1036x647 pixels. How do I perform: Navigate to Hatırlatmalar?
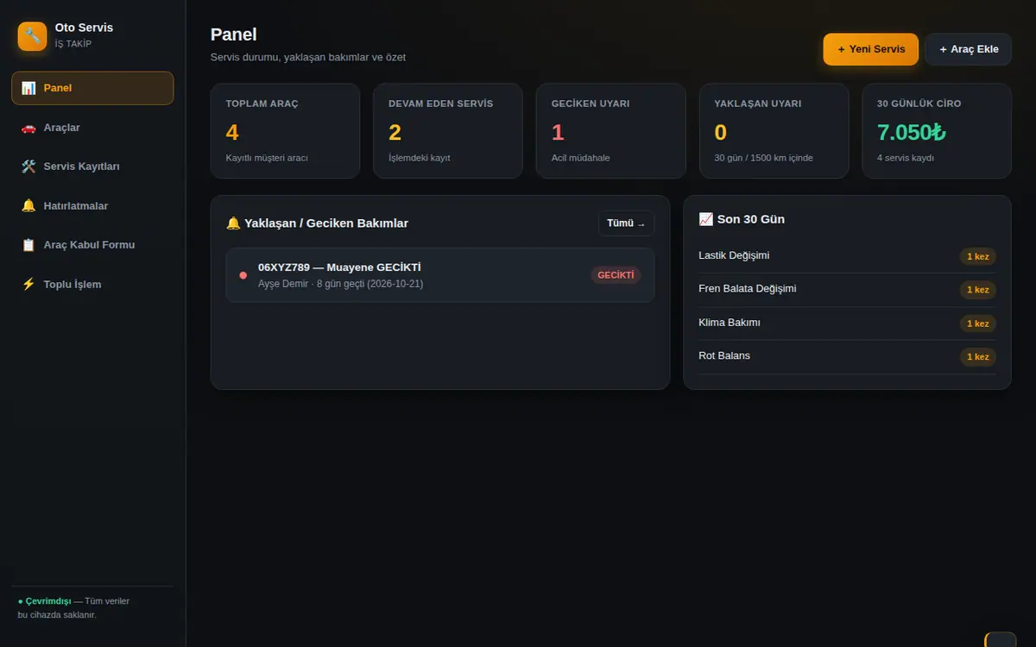click(x=92, y=206)
